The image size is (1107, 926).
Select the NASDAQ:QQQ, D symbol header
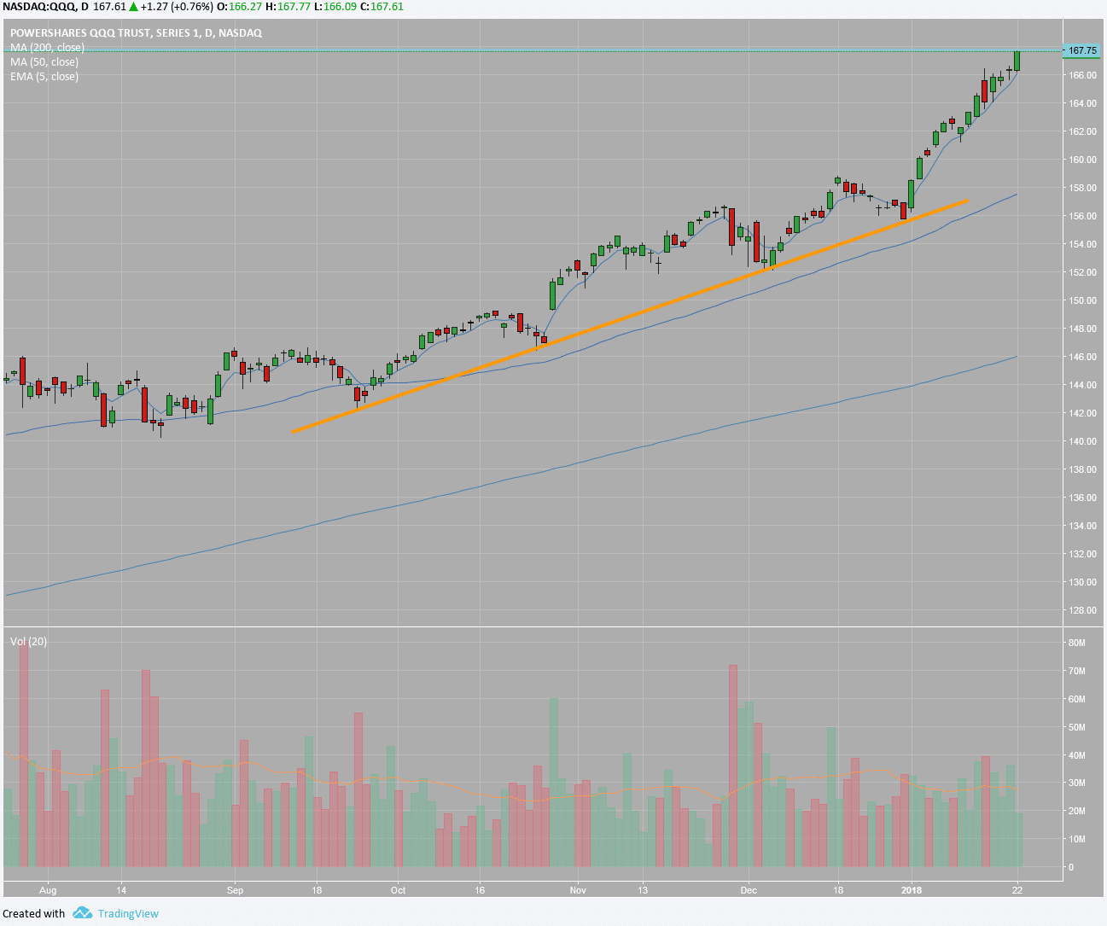coord(44,7)
